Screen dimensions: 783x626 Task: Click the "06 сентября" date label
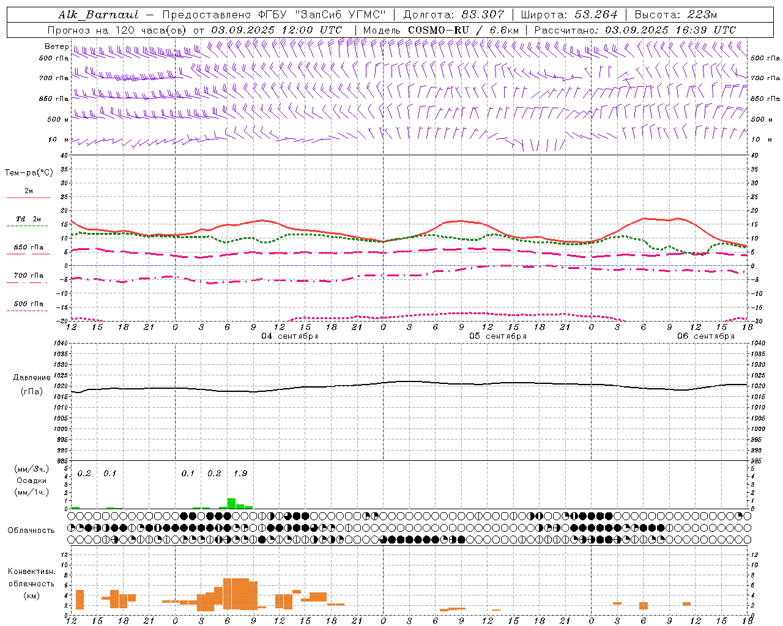click(706, 336)
